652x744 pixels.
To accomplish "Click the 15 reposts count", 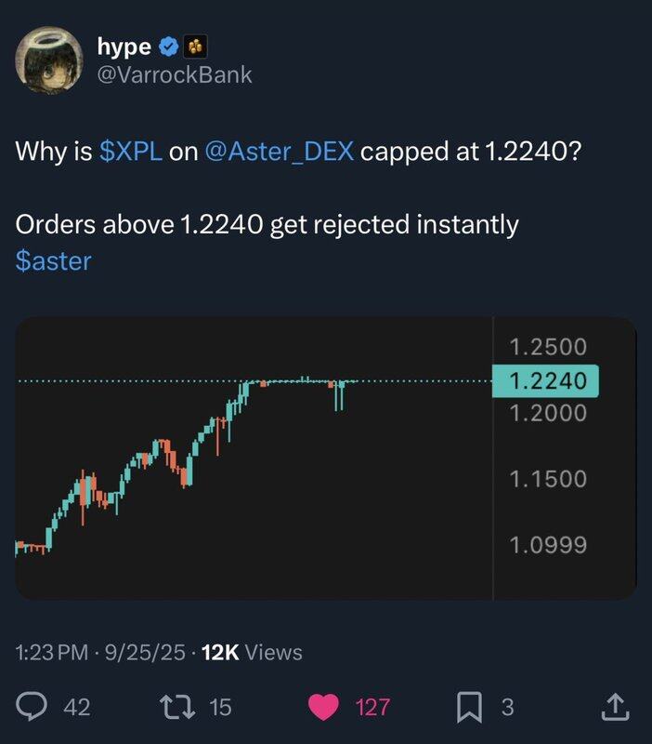I will 220,707.
